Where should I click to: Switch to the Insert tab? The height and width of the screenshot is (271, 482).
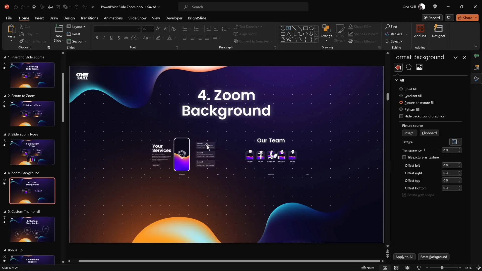pyautogui.click(x=39, y=18)
